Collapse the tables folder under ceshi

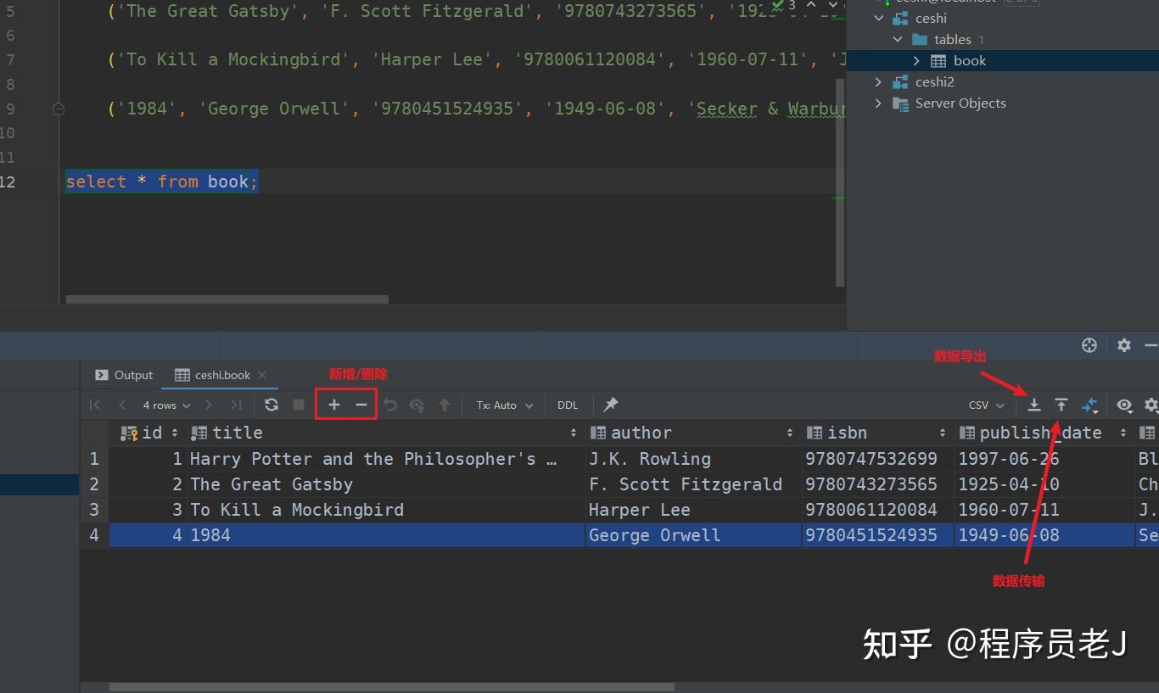pos(899,39)
